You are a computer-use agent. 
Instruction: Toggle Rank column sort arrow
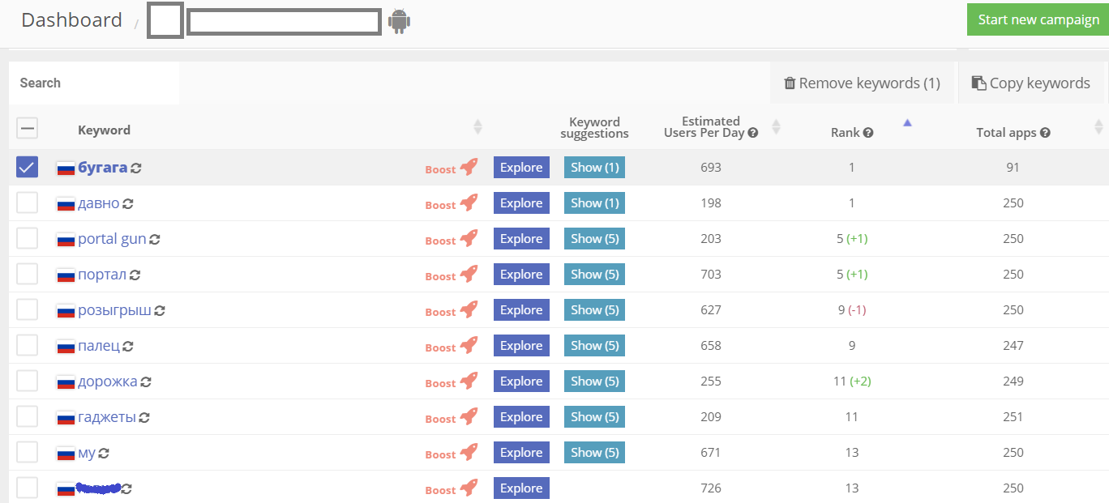(x=907, y=123)
